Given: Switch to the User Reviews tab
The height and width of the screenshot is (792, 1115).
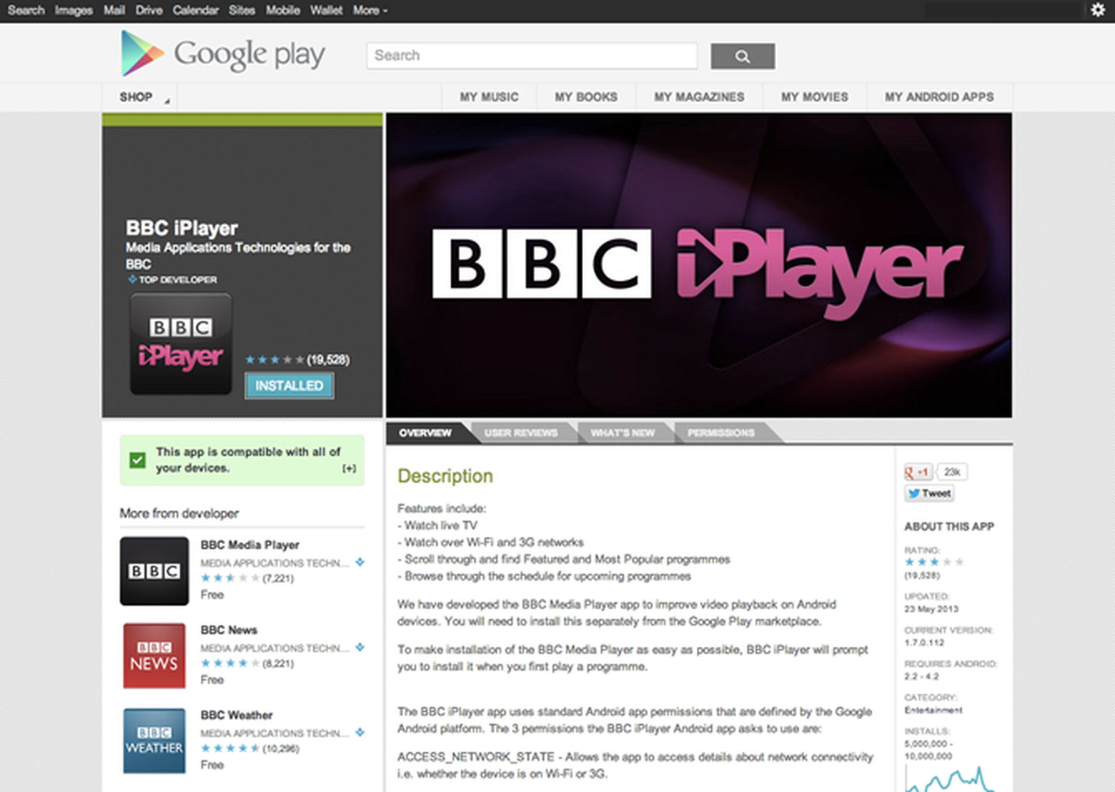Looking at the screenshot, I should pyautogui.click(x=520, y=433).
